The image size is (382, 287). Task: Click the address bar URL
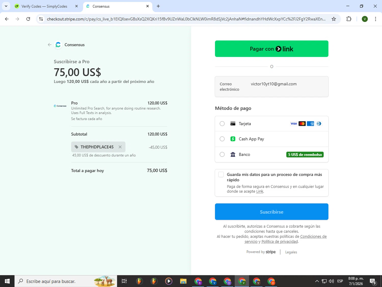186,19
